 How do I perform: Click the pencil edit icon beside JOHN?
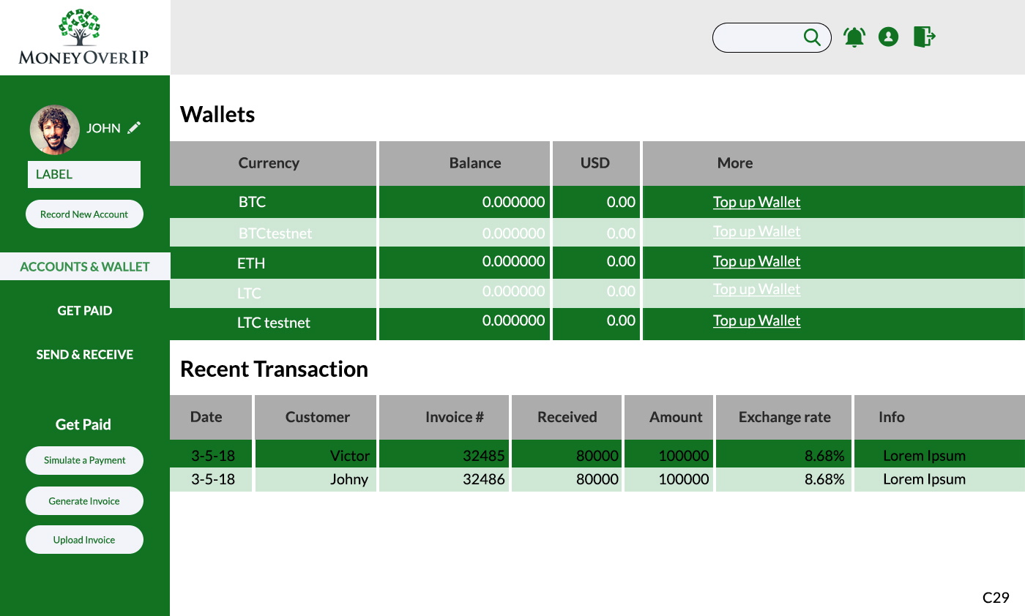click(134, 128)
